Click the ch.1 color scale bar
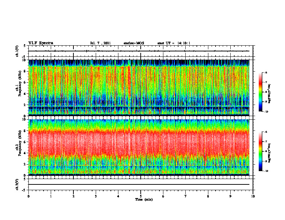This screenshot has height=220, width=285. (260, 92)
